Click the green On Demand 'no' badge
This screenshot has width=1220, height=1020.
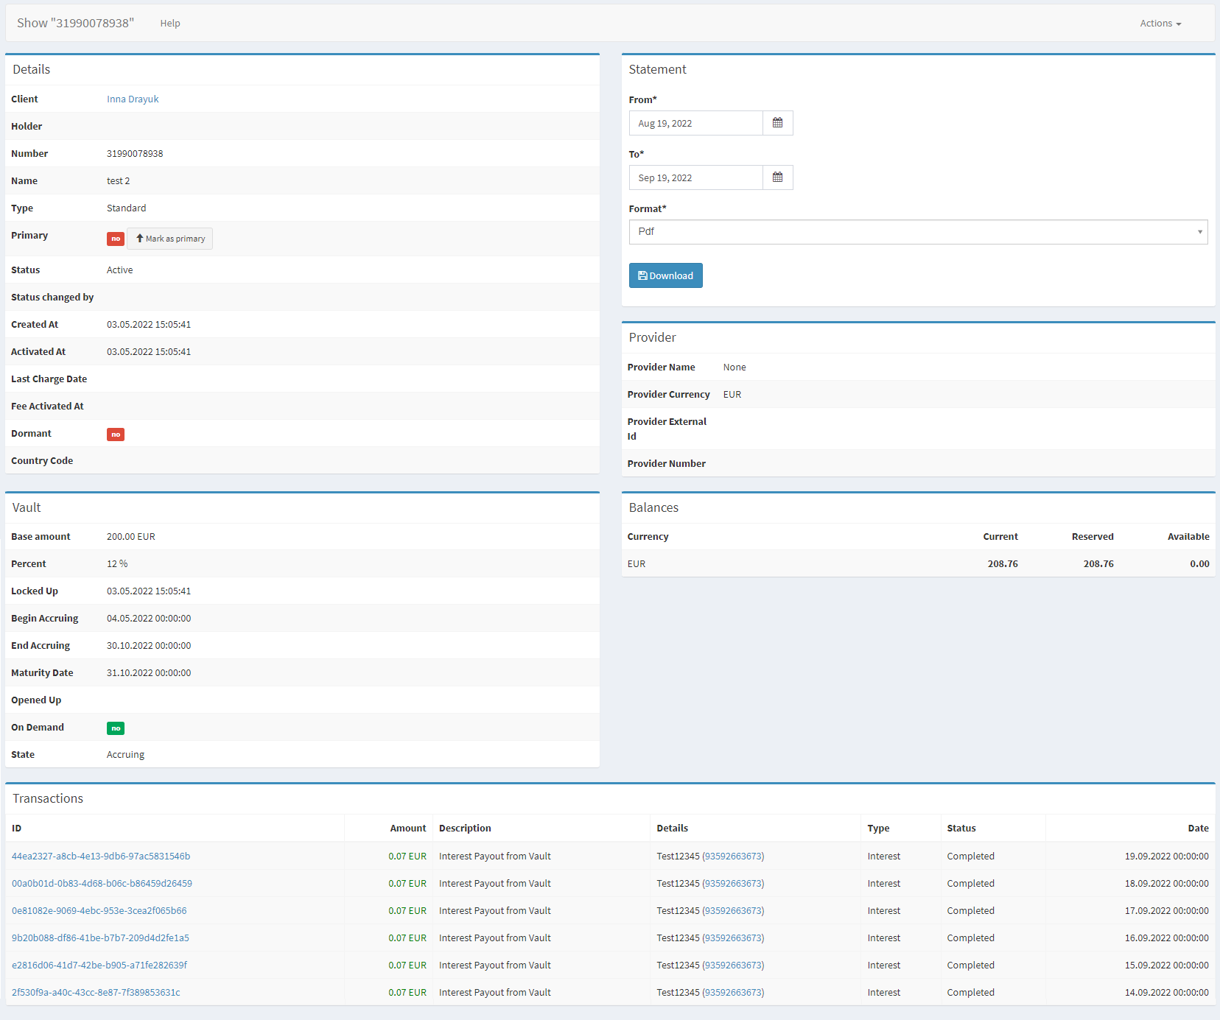click(116, 728)
